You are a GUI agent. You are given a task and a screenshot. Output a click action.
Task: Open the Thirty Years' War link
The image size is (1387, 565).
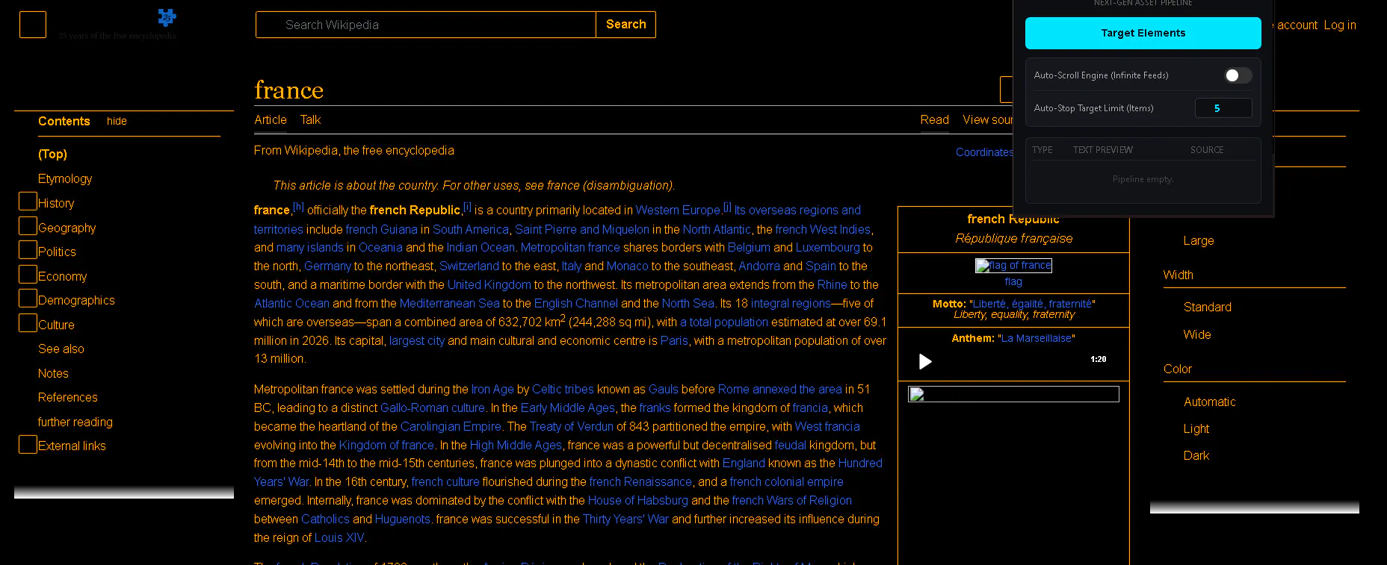(625, 519)
